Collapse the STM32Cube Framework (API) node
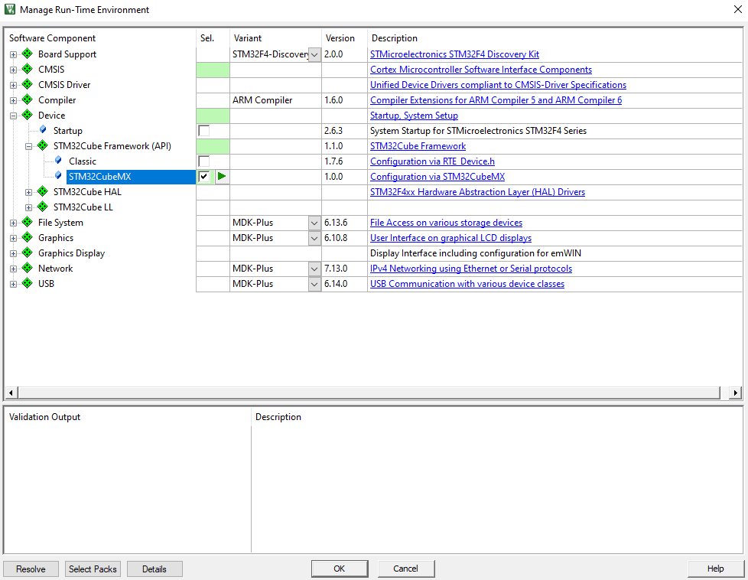 click(x=28, y=146)
